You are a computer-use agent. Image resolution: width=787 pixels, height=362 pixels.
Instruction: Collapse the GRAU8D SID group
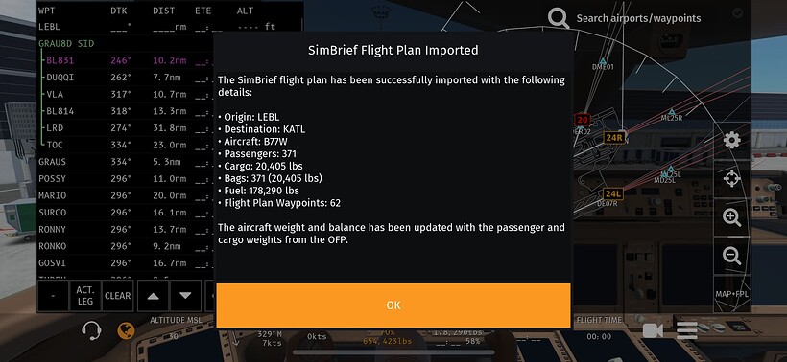(x=67, y=43)
